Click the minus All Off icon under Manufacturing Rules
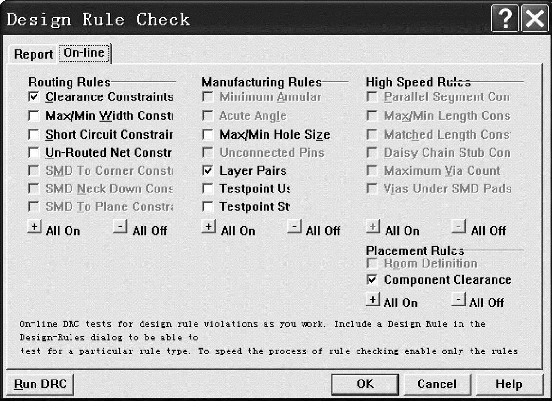 click(x=295, y=227)
